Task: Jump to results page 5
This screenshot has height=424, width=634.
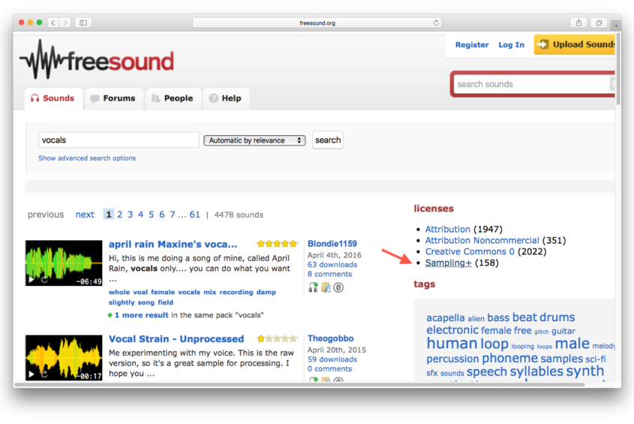Action: coord(152,215)
